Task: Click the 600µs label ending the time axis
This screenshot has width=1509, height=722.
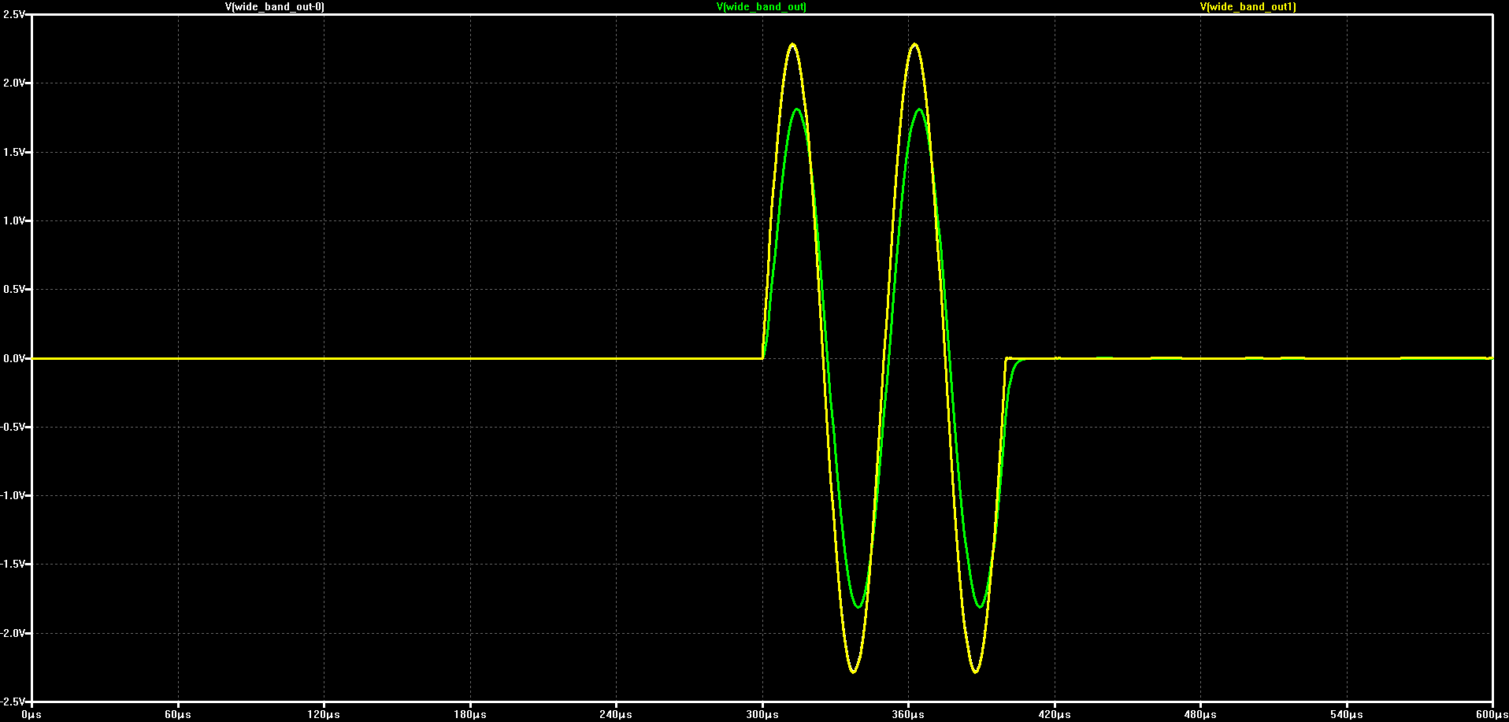Action: (x=1492, y=715)
